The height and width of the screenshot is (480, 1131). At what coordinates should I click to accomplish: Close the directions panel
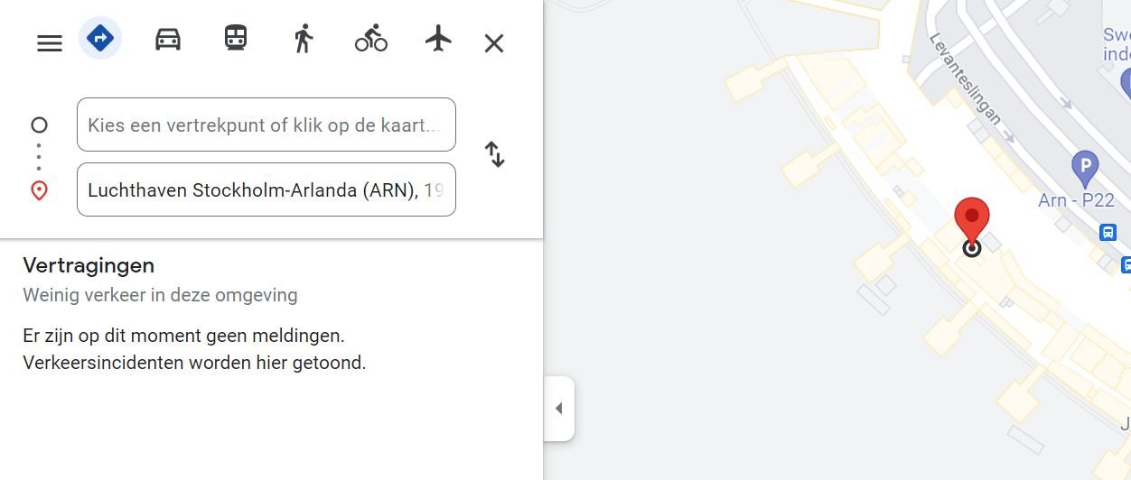tap(493, 43)
